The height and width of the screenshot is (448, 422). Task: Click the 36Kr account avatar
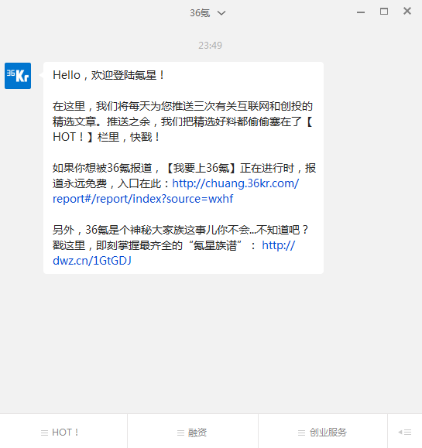(x=18, y=76)
